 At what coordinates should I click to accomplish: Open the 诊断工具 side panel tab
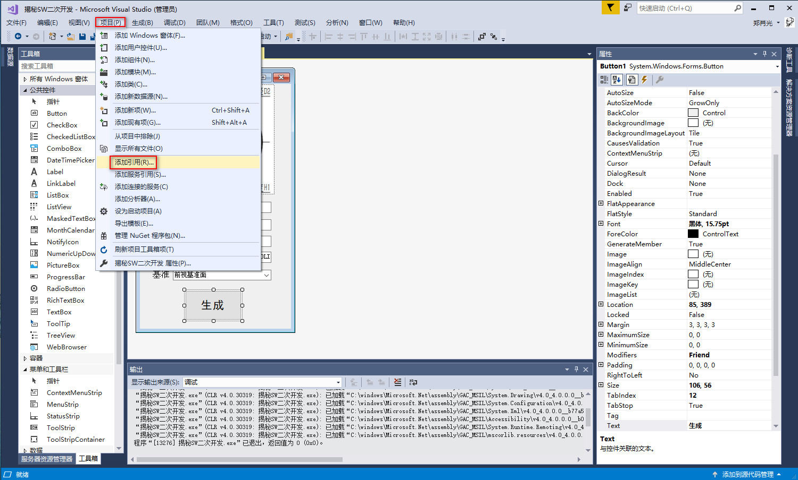click(x=789, y=60)
